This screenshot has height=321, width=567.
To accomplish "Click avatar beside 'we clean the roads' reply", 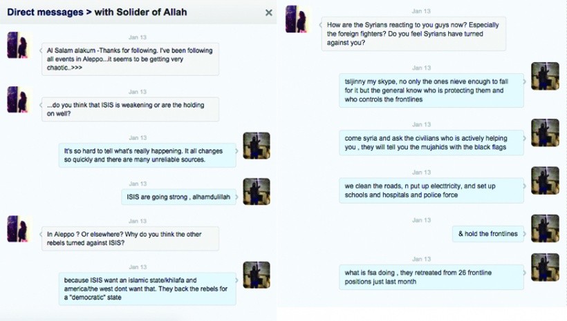I will [545, 181].
